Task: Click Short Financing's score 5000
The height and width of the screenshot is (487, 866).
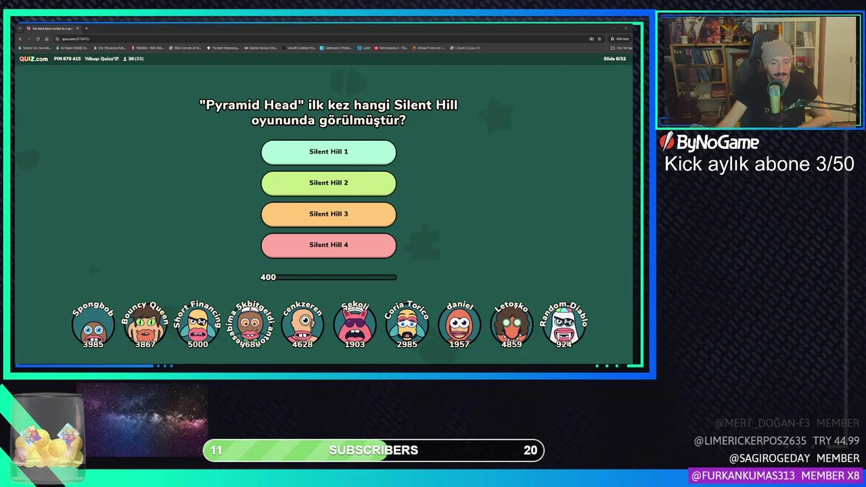Action: [x=198, y=344]
